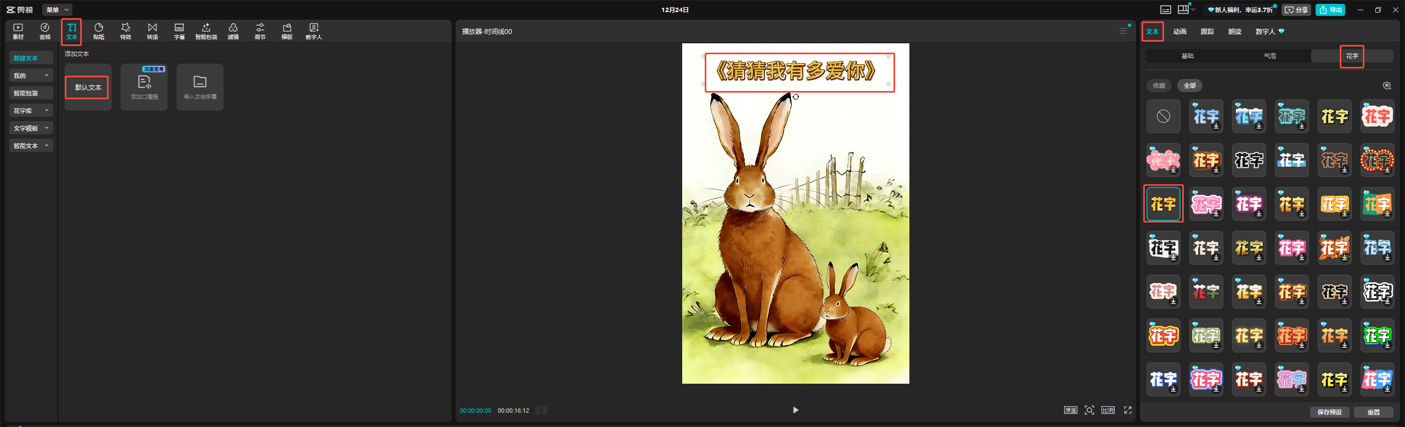Viewport: 1405px width, 427px height.
Task: Select the 转场 (transitions) tool icon
Action: click(x=153, y=31)
